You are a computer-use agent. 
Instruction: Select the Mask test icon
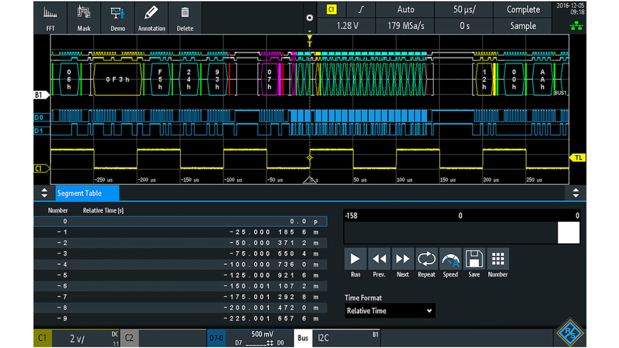[x=83, y=17]
